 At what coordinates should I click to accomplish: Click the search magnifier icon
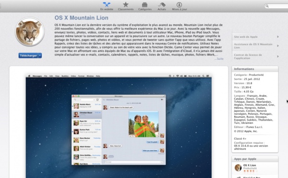pos(267,6)
